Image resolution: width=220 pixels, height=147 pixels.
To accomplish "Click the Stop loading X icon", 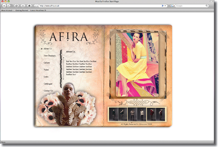I will click(x=23, y=6).
